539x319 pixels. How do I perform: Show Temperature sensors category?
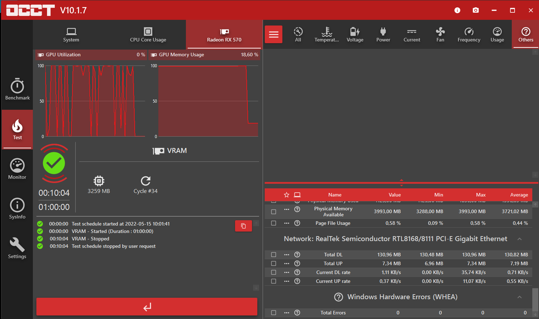[327, 34]
